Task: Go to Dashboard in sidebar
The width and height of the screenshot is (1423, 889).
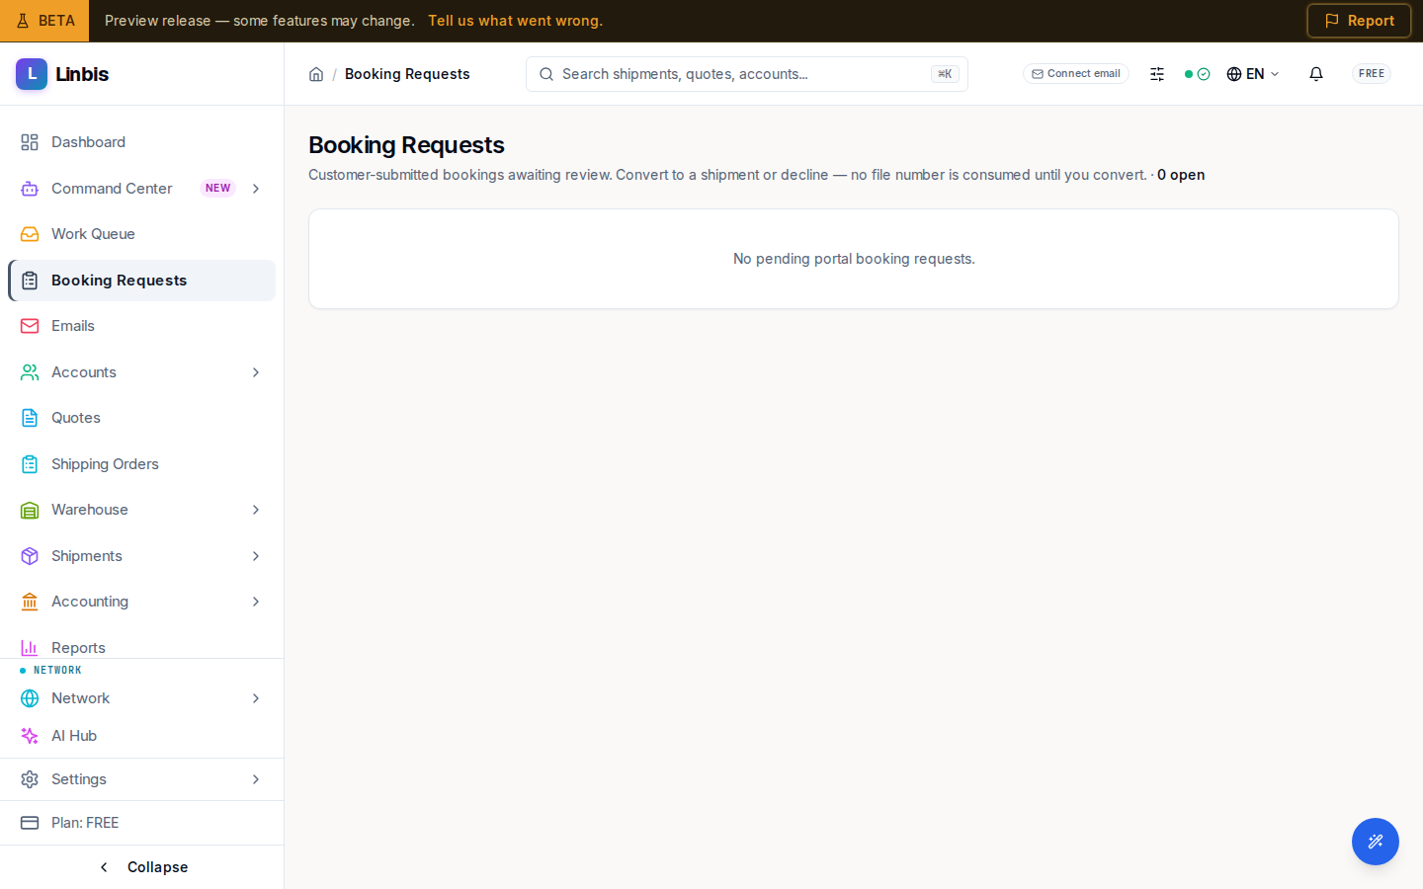Action: [141, 142]
